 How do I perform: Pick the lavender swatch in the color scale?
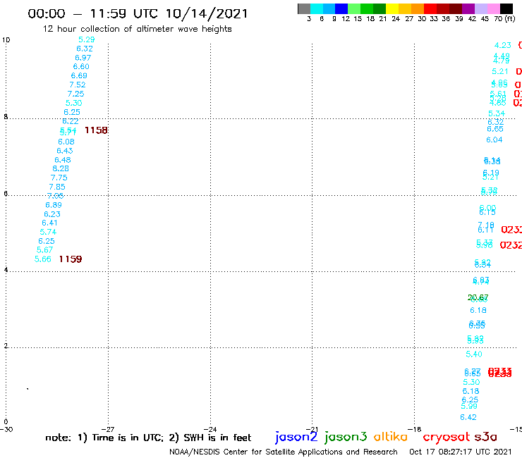(480, 8)
